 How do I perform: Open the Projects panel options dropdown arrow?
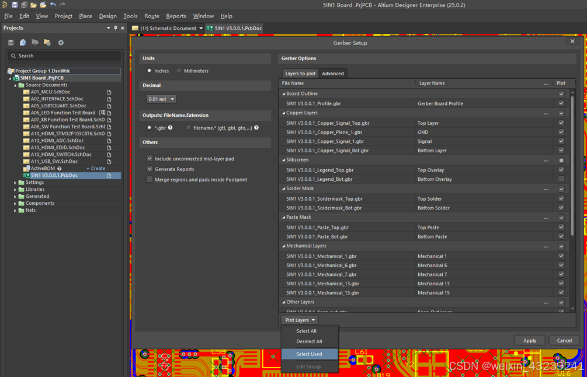[109, 28]
